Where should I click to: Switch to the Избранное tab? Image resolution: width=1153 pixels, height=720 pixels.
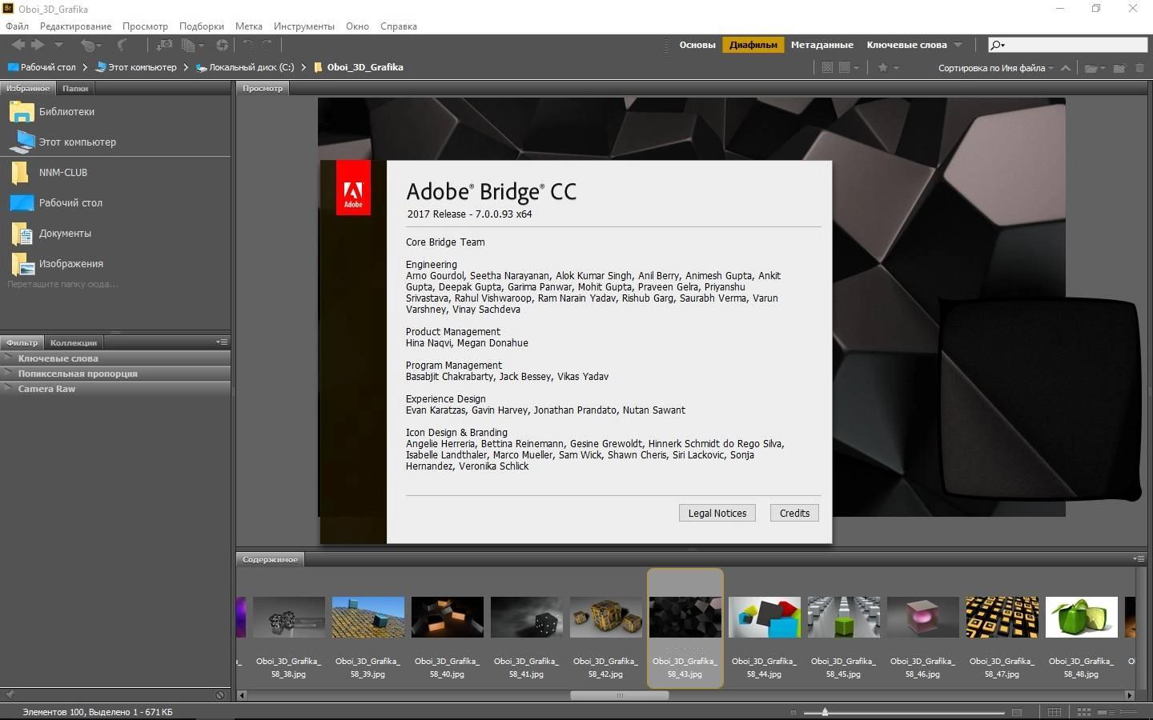pos(28,88)
